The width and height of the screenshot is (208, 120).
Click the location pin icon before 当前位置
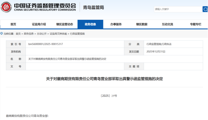coord(2,34)
